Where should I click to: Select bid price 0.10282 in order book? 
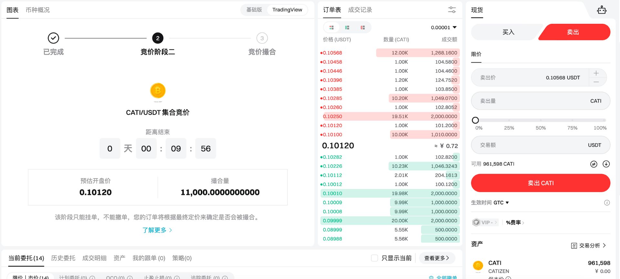pyautogui.click(x=332, y=157)
